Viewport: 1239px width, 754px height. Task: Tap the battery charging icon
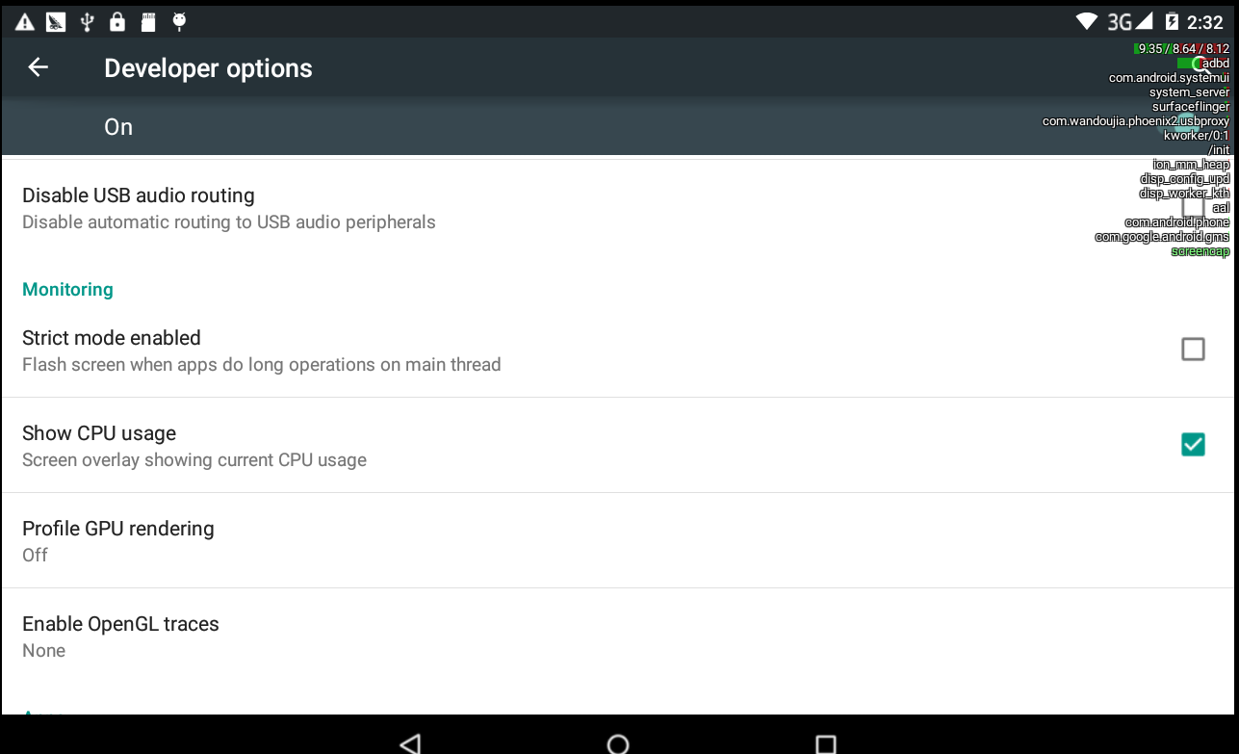point(1172,21)
